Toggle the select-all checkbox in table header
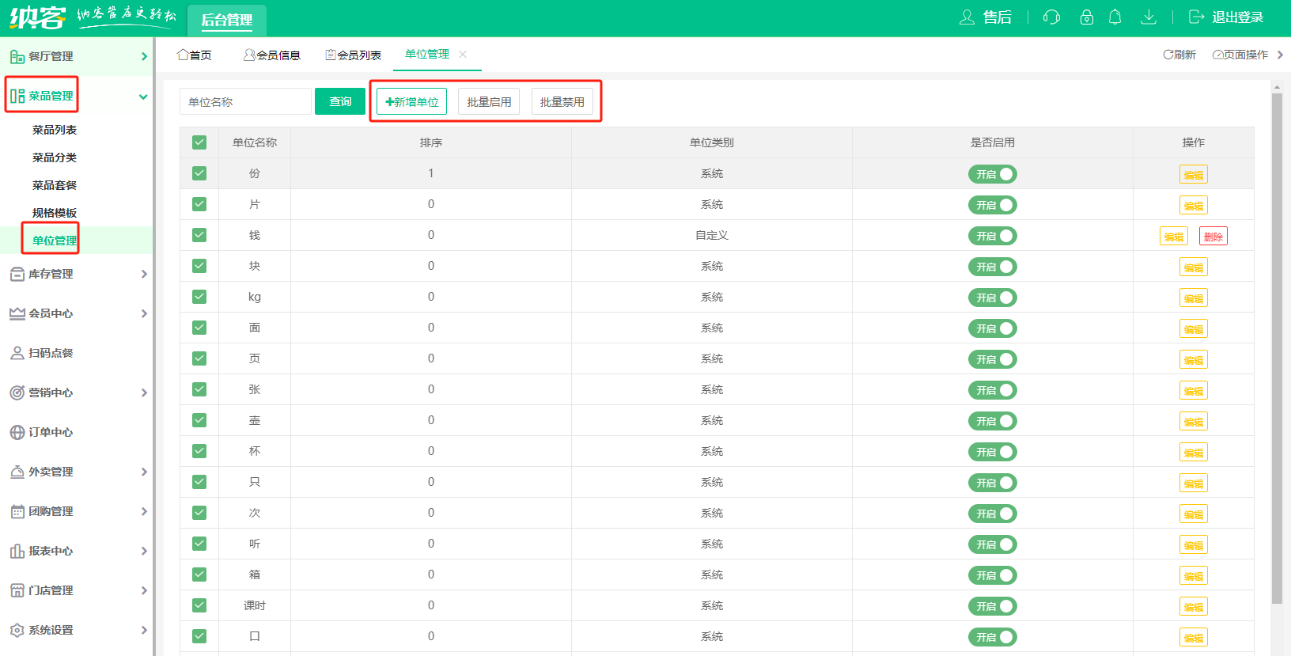The height and width of the screenshot is (656, 1291). pos(199,142)
